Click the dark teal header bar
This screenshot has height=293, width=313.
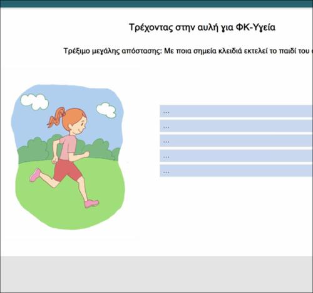click(x=156, y=4)
